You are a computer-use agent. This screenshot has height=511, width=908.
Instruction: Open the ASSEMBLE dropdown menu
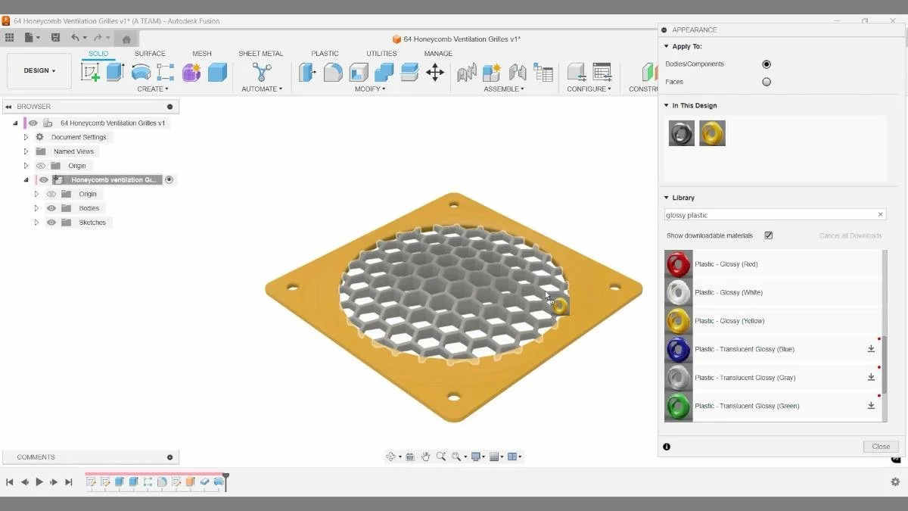pyautogui.click(x=504, y=89)
